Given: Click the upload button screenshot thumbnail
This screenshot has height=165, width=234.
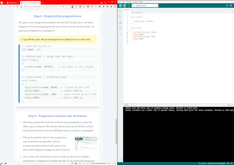Looking at the screenshot, I should (86, 143).
